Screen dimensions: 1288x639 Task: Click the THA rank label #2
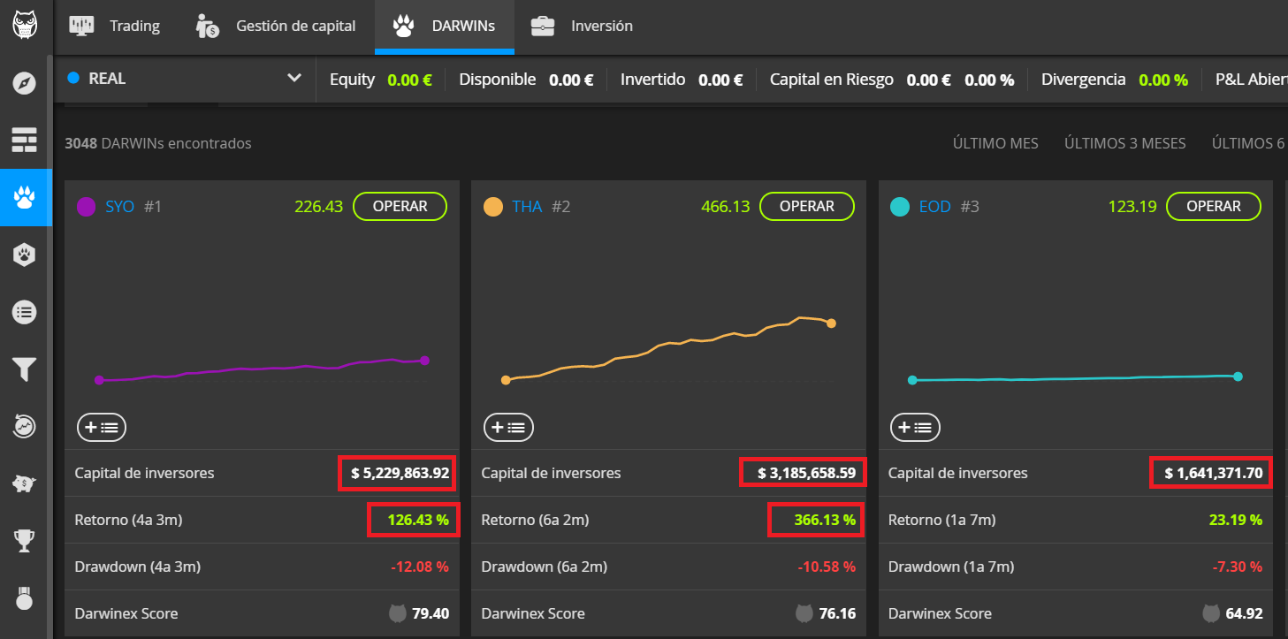coord(560,207)
